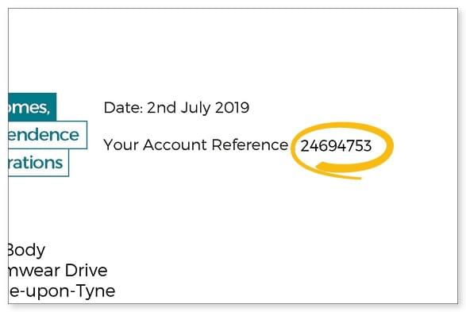Click the 'Your Account Reference' label
Screen dimensions: 466x312
coord(196,145)
